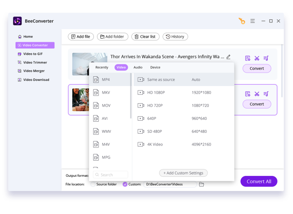Click the folder browse icon next to file path
The height and width of the screenshot is (214, 293).
point(201,184)
